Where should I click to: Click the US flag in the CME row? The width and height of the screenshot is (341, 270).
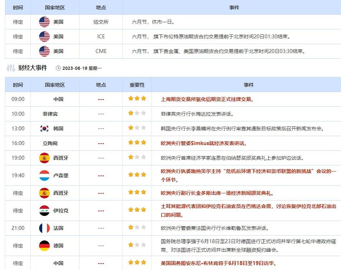44,51
